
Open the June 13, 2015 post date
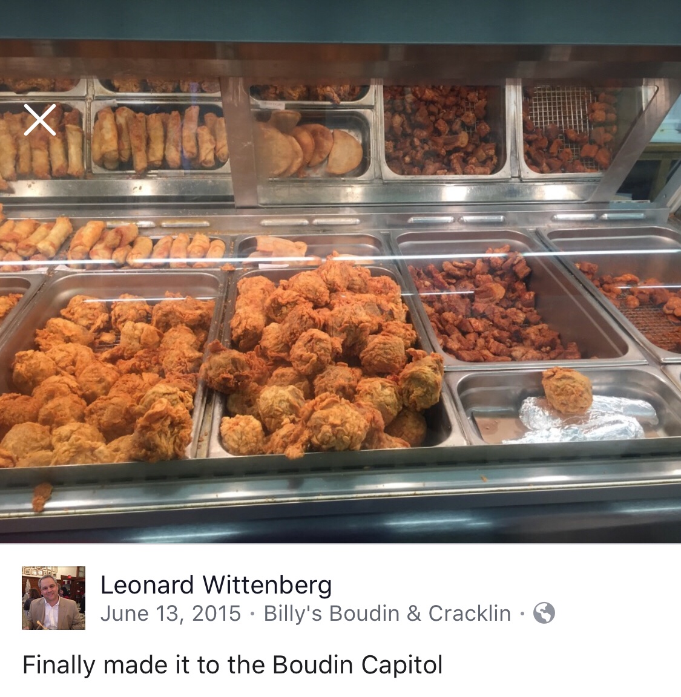point(170,614)
